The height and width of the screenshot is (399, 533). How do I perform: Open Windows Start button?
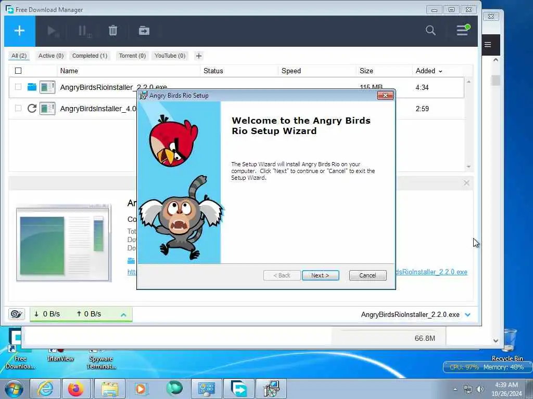coord(14,389)
